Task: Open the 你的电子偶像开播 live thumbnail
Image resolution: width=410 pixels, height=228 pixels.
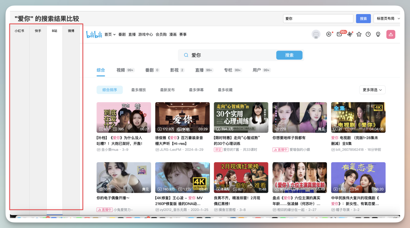Action: click(124, 177)
